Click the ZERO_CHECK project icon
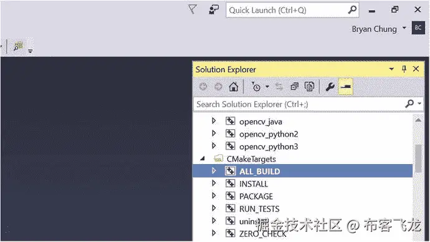This screenshot has width=430, height=242. tap(230, 233)
